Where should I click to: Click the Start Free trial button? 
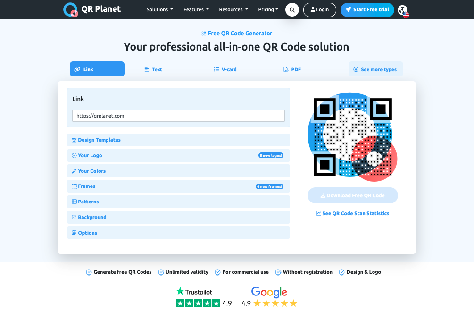[367, 10]
